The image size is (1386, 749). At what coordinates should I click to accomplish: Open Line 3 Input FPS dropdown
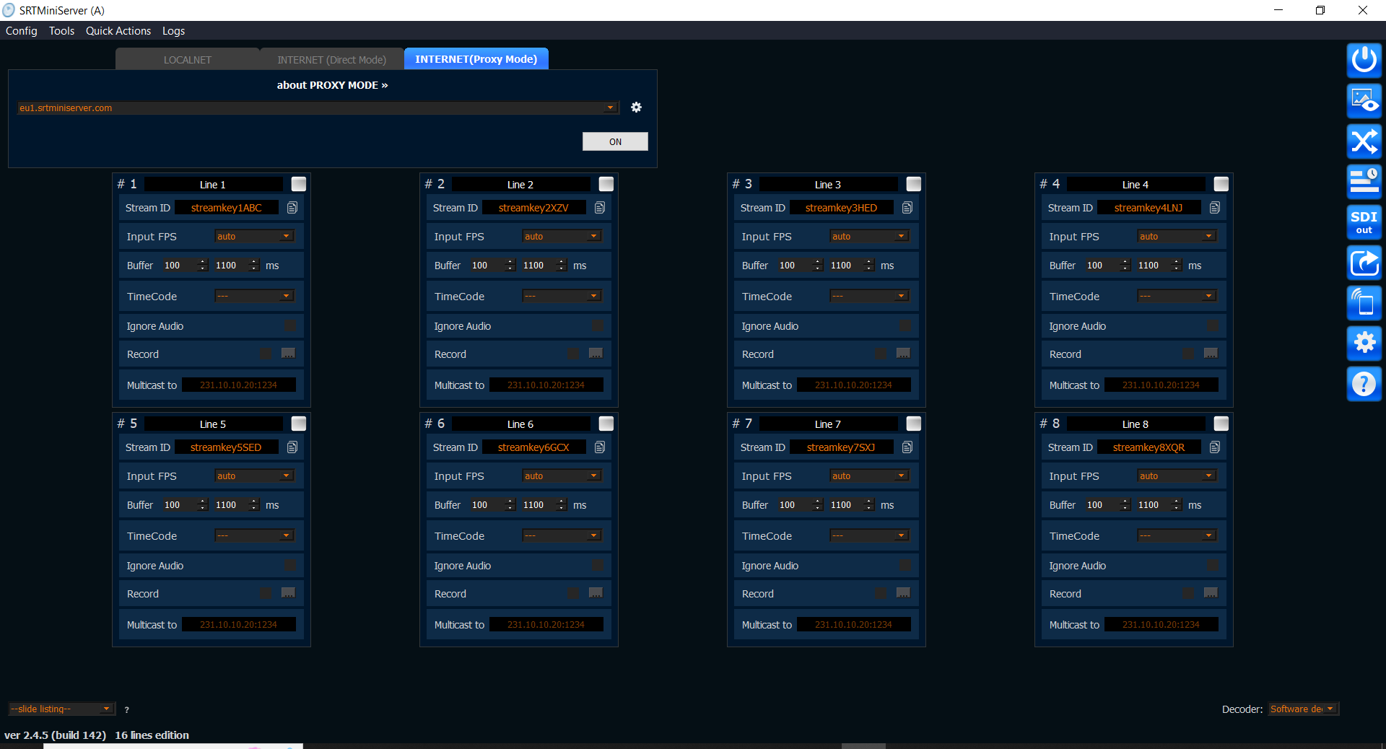tap(869, 236)
